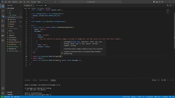Open changes icon in the editor title bar
Viewport: 175px width, 98px height.
tap(168, 5)
